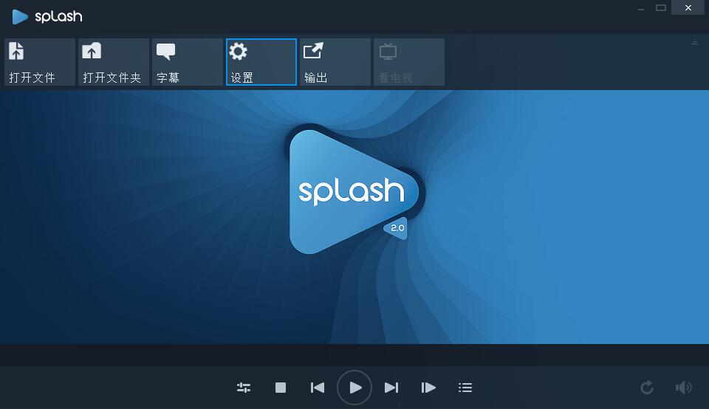The image size is (709, 409).
Task: Start playback with the round play button
Action: [x=354, y=388]
